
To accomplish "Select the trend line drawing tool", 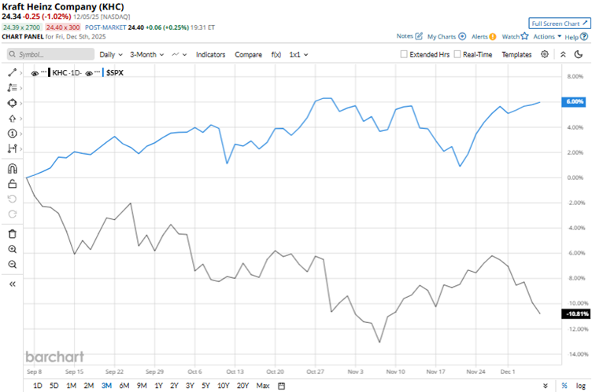I will [12, 72].
